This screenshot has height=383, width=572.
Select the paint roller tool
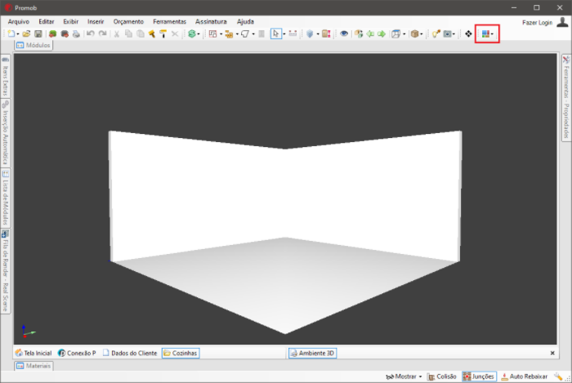coord(163,34)
